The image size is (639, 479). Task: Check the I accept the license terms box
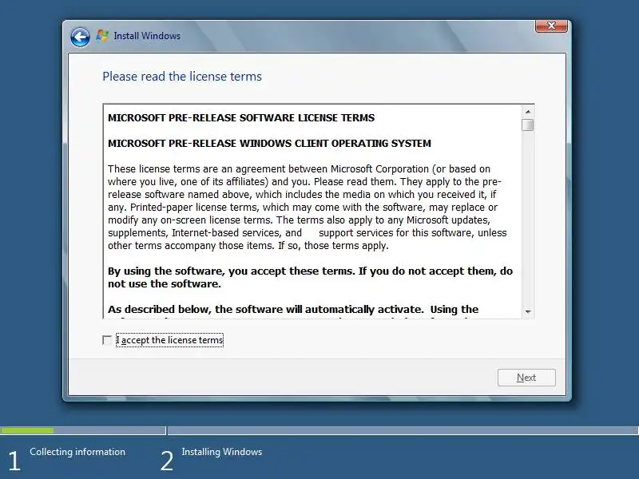point(107,340)
